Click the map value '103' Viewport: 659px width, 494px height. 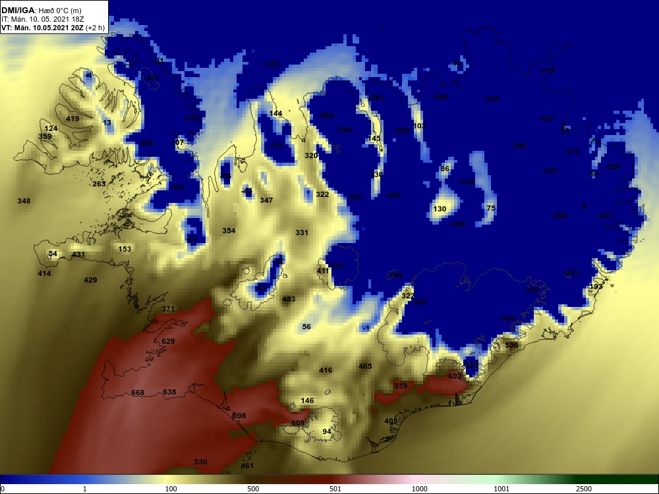(x=419, y=126)
